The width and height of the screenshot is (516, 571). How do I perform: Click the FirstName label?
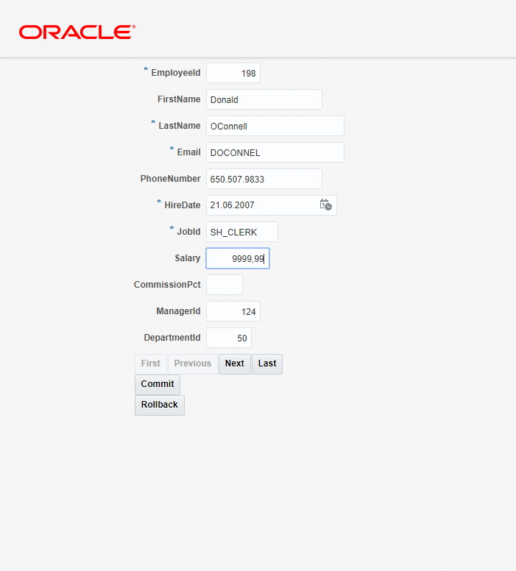coord(179,99)
